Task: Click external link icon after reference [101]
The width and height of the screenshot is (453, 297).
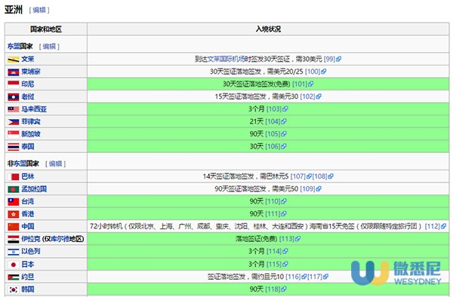Action: pyautogui.click(x=311, y=84)
